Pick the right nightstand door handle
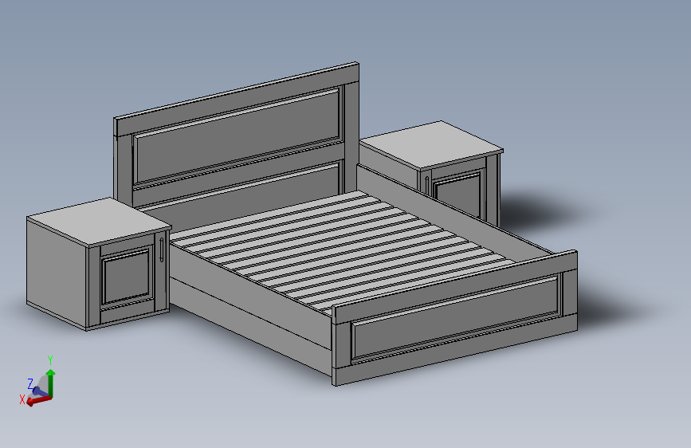This screenshot has width=691, height=448. point(426,185)
